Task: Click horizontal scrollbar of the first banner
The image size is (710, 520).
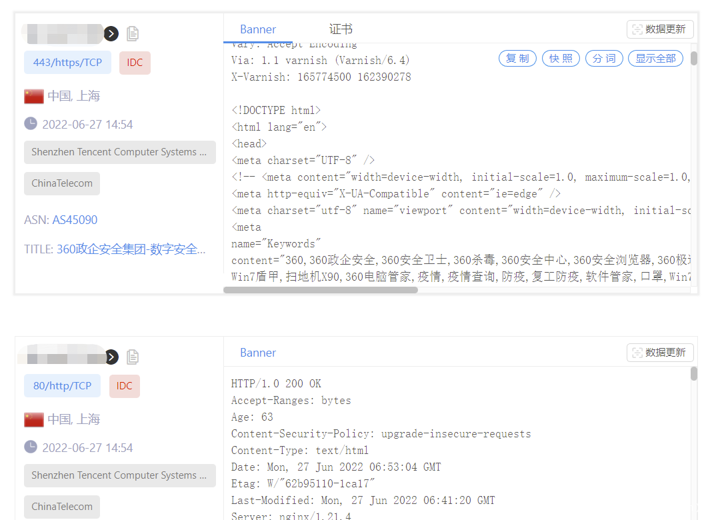Action: pos(321,290)
